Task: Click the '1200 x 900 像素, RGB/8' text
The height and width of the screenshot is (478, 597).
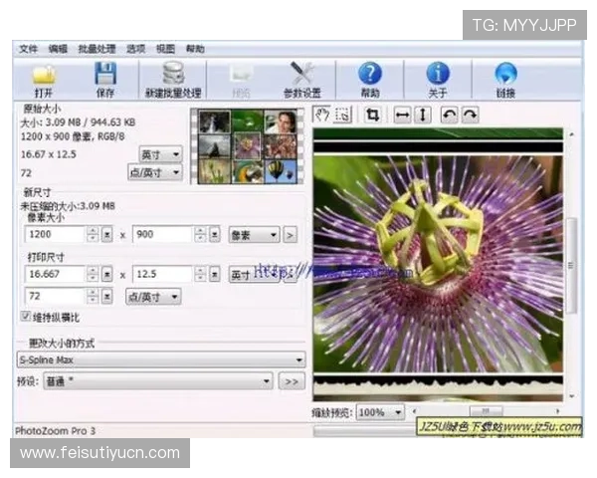Action: (x=73, y=136)
